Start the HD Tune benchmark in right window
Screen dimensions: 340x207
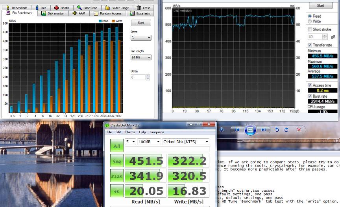pyautogui.click(x=320, y=5)
